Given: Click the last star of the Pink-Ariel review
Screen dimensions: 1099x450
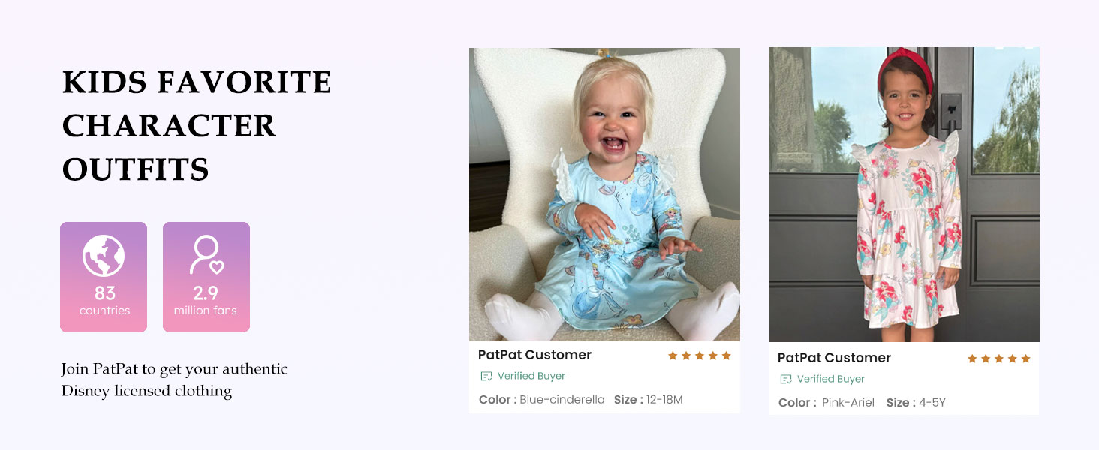Looking at the screenshot, I should tap(1025, 358).
